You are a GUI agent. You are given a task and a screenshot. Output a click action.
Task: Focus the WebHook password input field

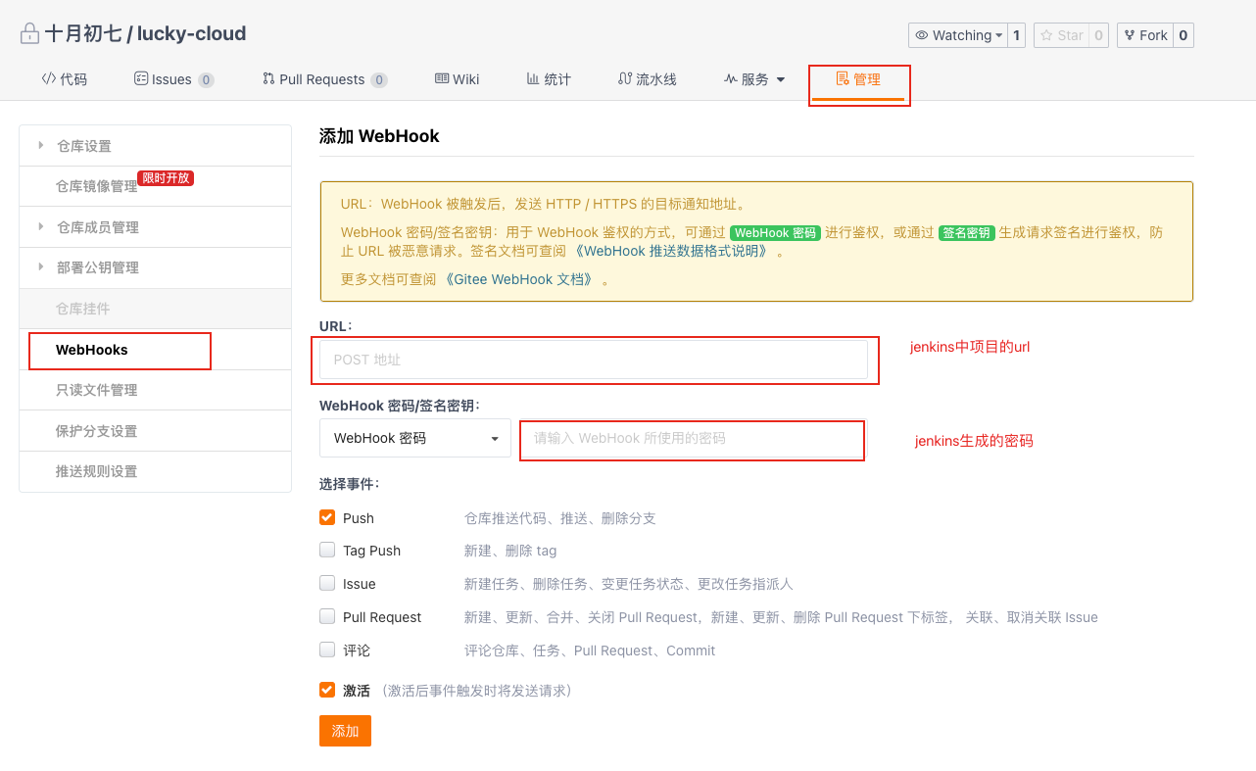tap(692, 439)
